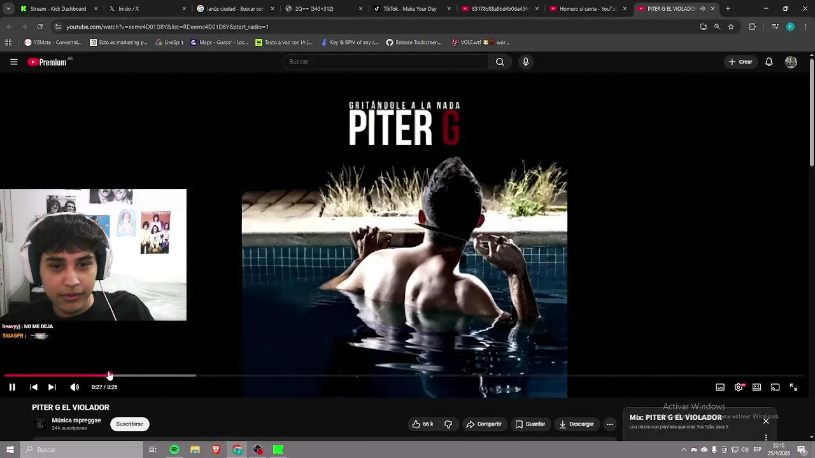Open Windows Start menu
This screenshot has height=458, width=815.
click(x=10, y=450)
